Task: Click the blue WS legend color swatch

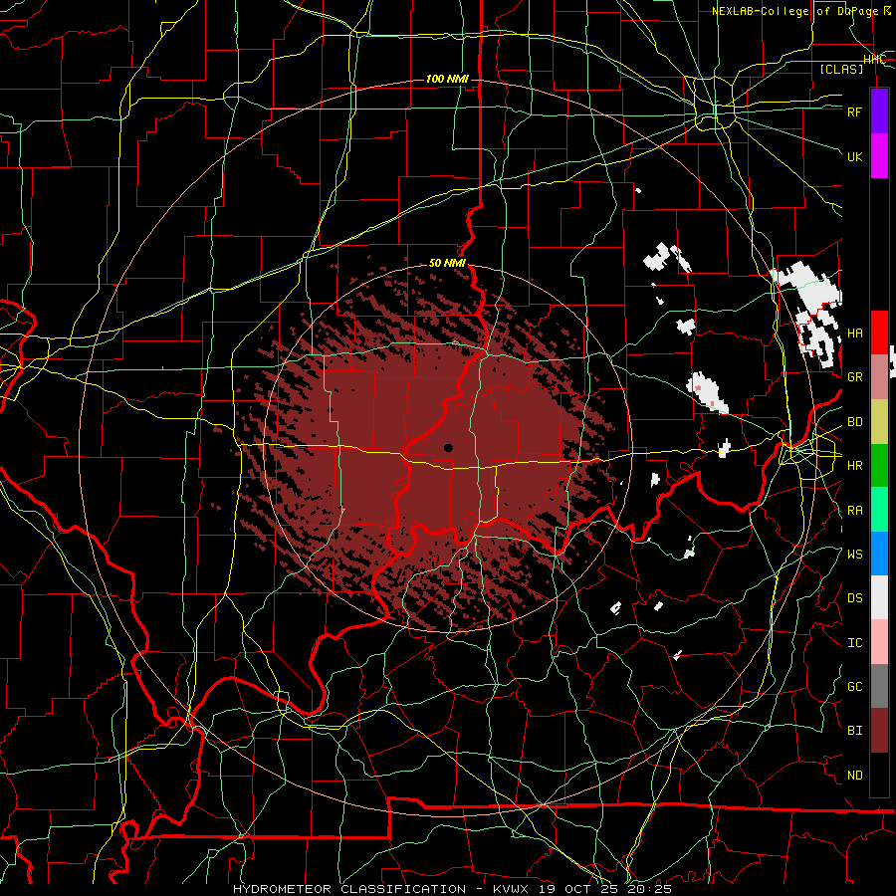Action: [879, 554]
